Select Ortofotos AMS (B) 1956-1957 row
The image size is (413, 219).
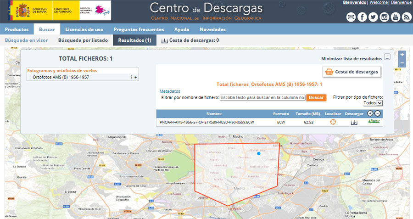83,77
